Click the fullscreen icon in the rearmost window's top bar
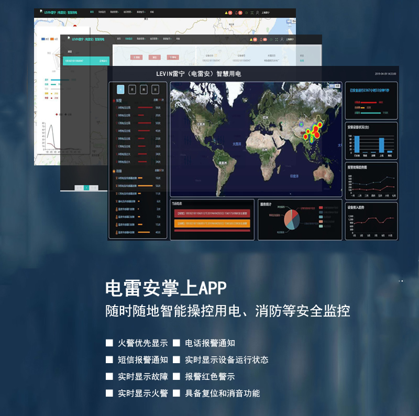This screenshot has width=419, height=416. [x=252, y=13]
